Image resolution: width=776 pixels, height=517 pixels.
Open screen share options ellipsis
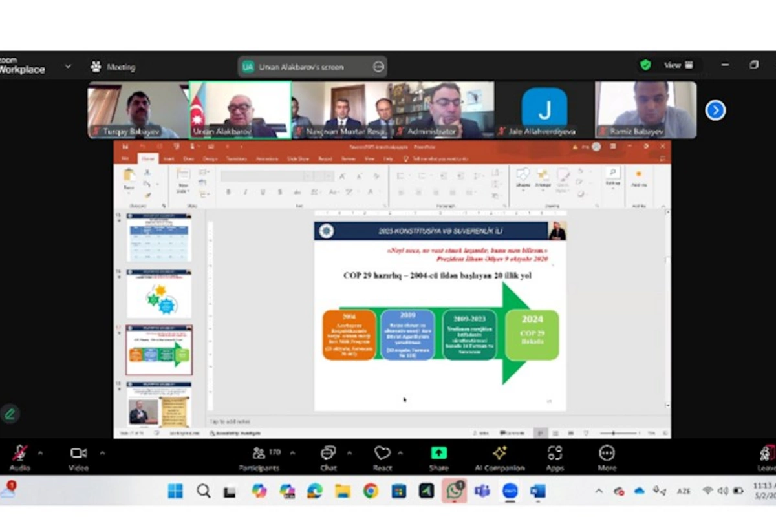click(x=378, y=67)
